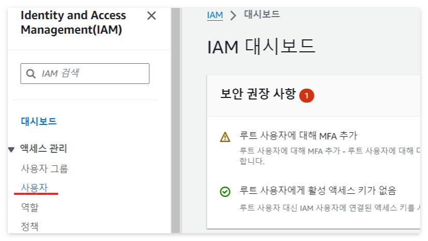Click the MFA warning triangle icon
Image resolution: width=428 pixels, height=241 pixels.
pyautogui.click(x=225, y=137)
